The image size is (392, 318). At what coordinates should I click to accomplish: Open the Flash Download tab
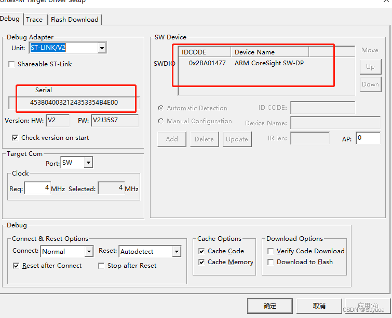coord(74,20)
